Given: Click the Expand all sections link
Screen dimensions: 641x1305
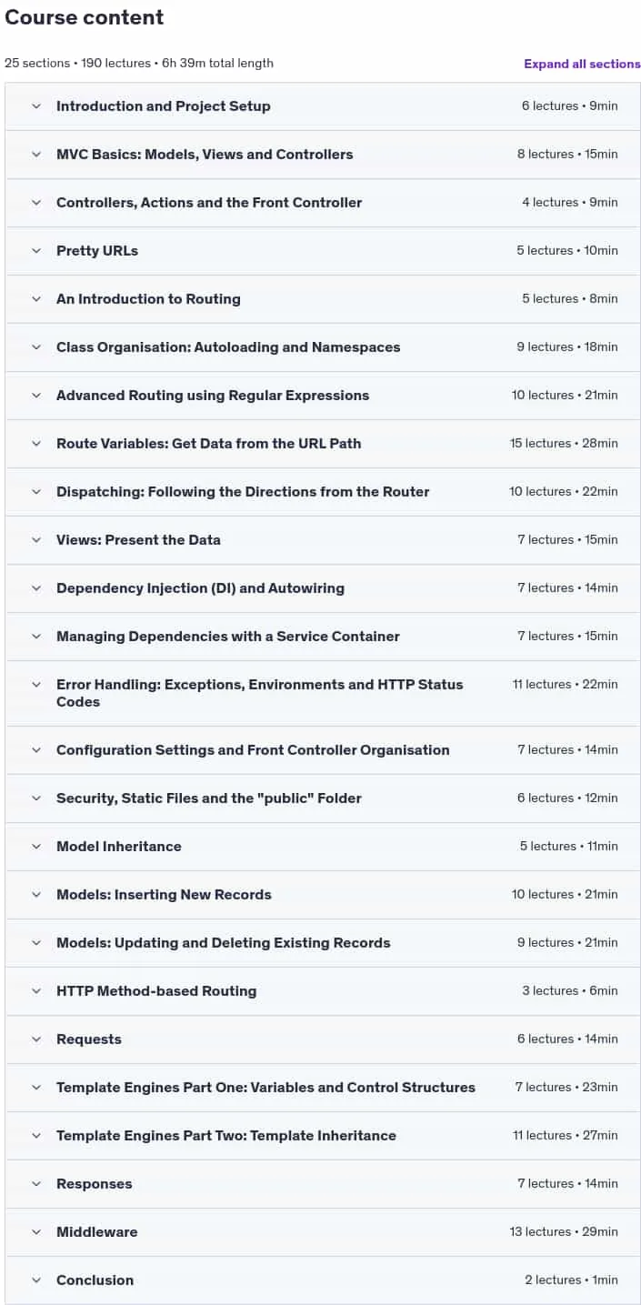Looking at the screenshot, I should 582,64.
